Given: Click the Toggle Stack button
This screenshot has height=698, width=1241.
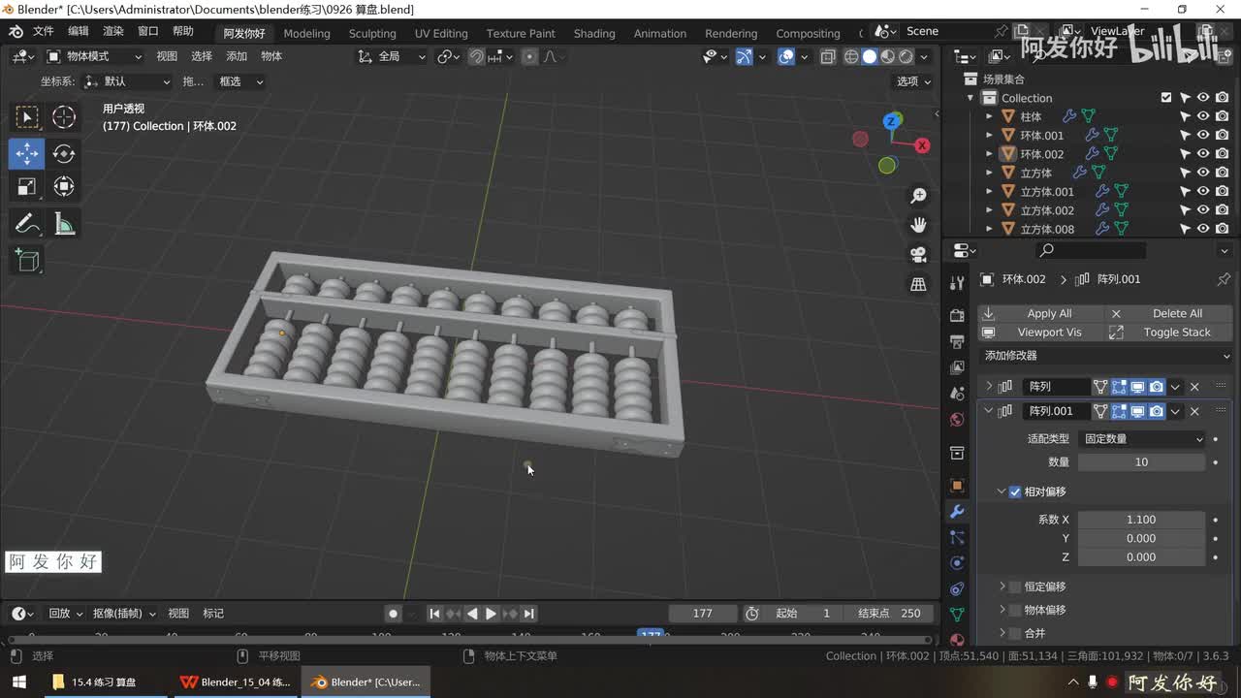Looking at the screenshot, I should (1168, 333).
